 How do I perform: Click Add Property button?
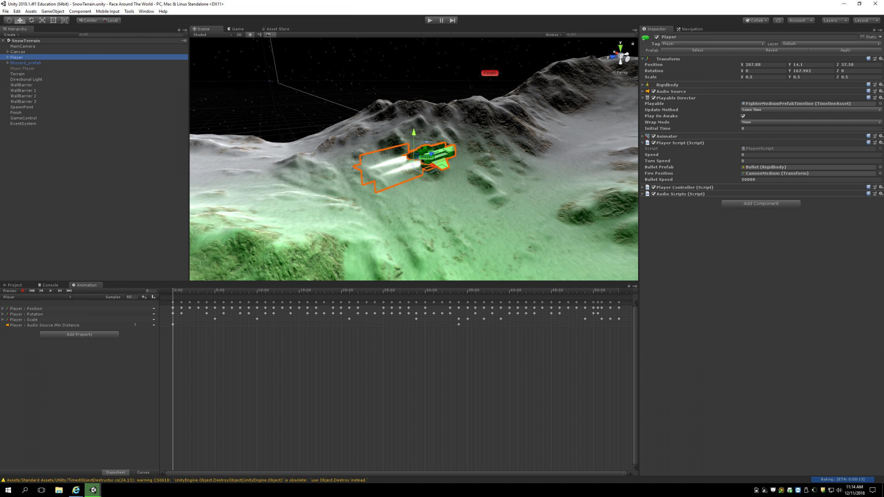[x=79, y=335]
